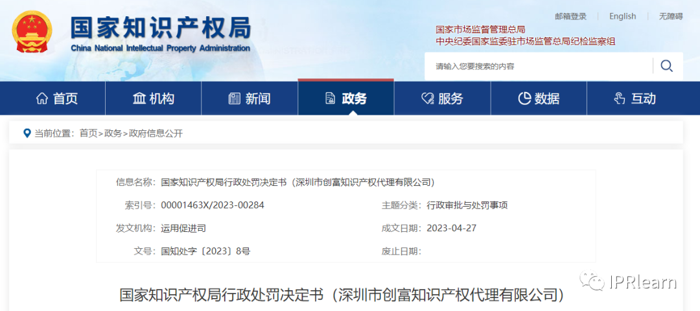Viewport: 700px width, 311px height.
Task: Click the national emblem logo
Action: point(32,32)
